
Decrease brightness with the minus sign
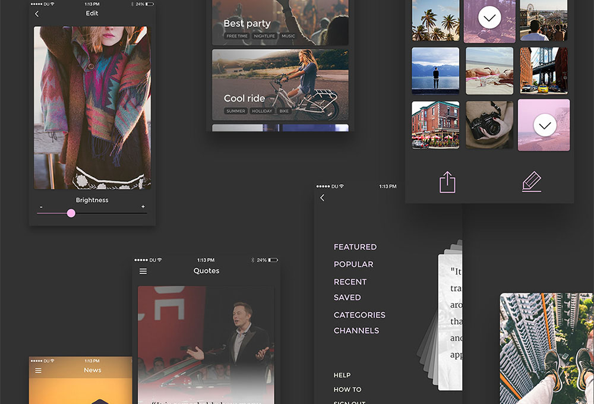(x=41, y=207)
